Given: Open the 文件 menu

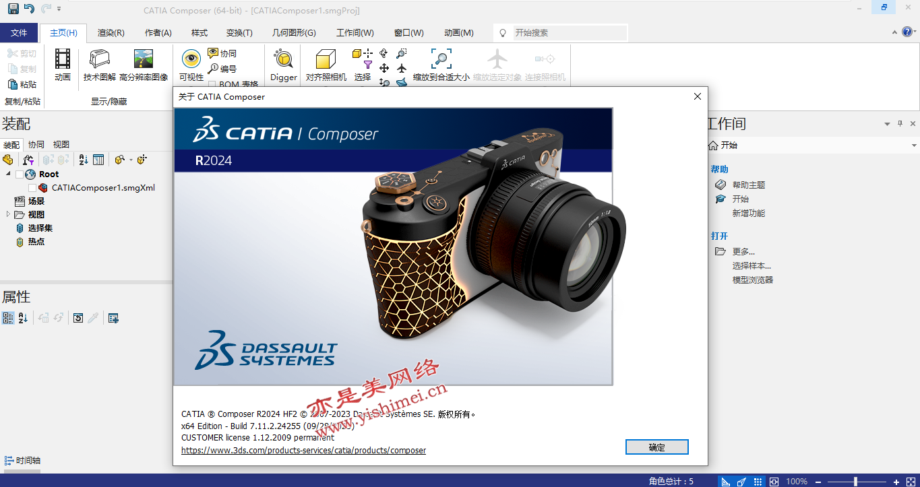Looking at the screenshot, I should pyautogui.click(x=19, y=32).
